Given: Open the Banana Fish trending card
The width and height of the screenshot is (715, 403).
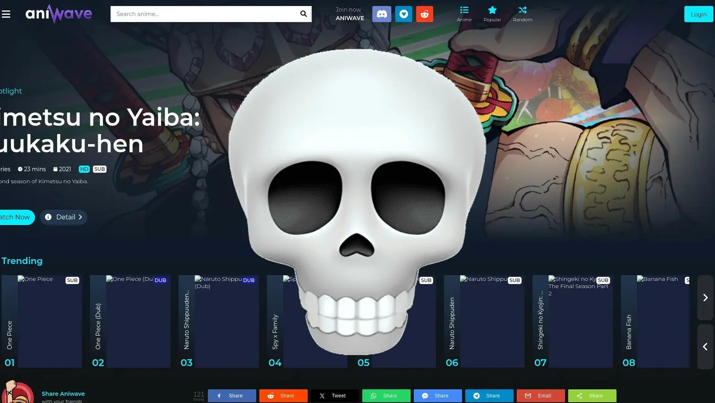Looking at the screenshot, I should [655, 321].
